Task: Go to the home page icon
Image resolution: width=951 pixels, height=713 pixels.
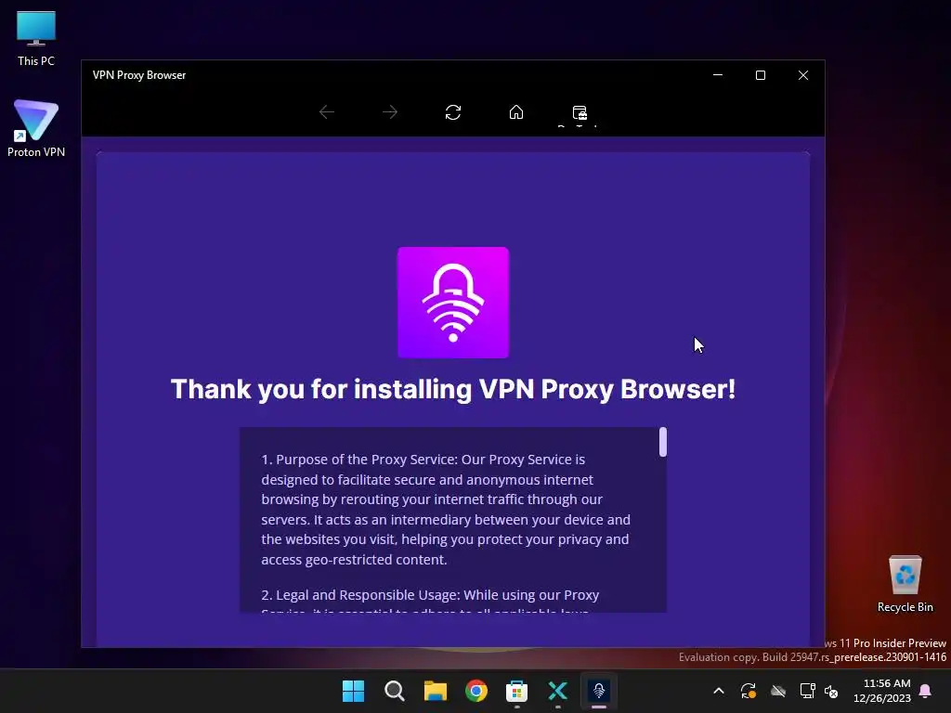Action: point(516,112)
